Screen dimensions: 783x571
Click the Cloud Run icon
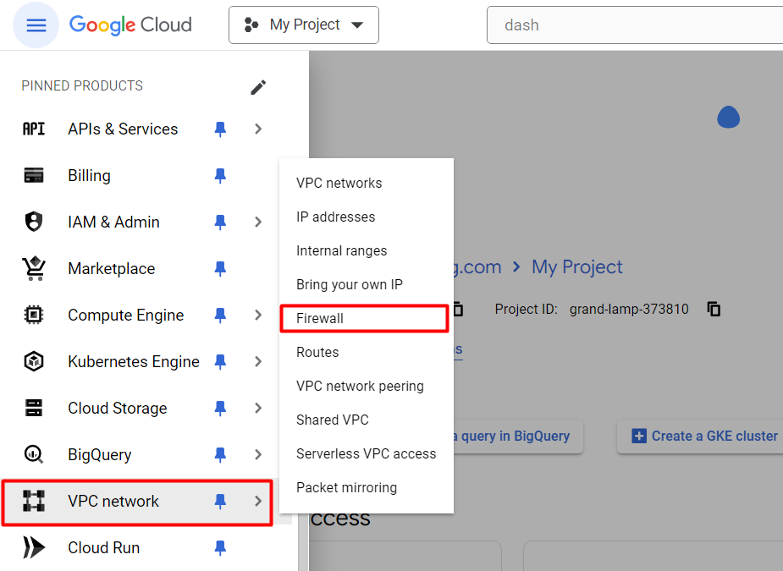34,547
